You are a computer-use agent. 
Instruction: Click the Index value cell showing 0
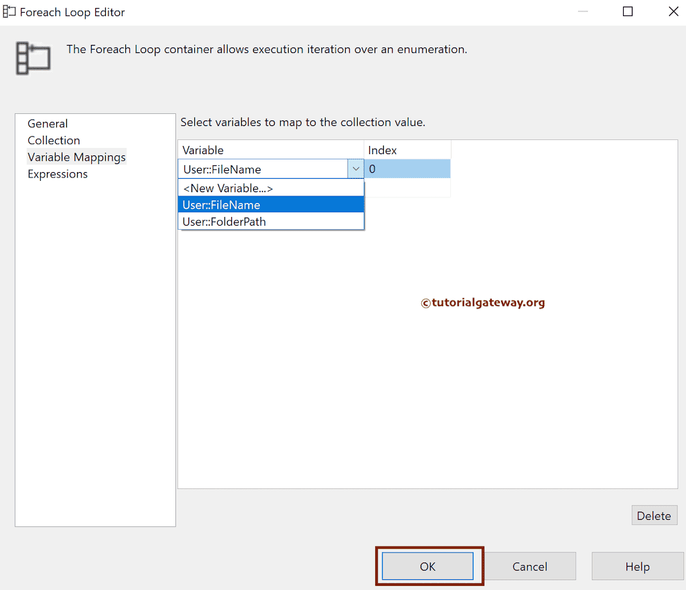(x=407, y=169)
